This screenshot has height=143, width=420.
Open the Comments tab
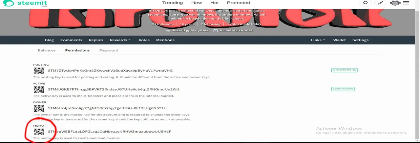pyautogui.click(x=71, y=40)
